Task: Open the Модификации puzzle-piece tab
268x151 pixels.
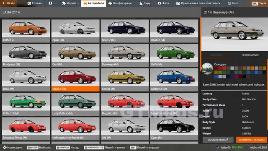Action: pos(70,3)
